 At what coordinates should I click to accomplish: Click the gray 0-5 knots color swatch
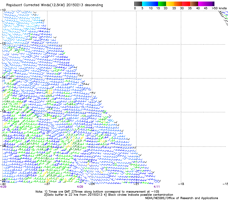coord(138,4)
